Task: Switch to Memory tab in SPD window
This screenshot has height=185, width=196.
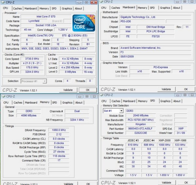Action: [x=143, y=101]
